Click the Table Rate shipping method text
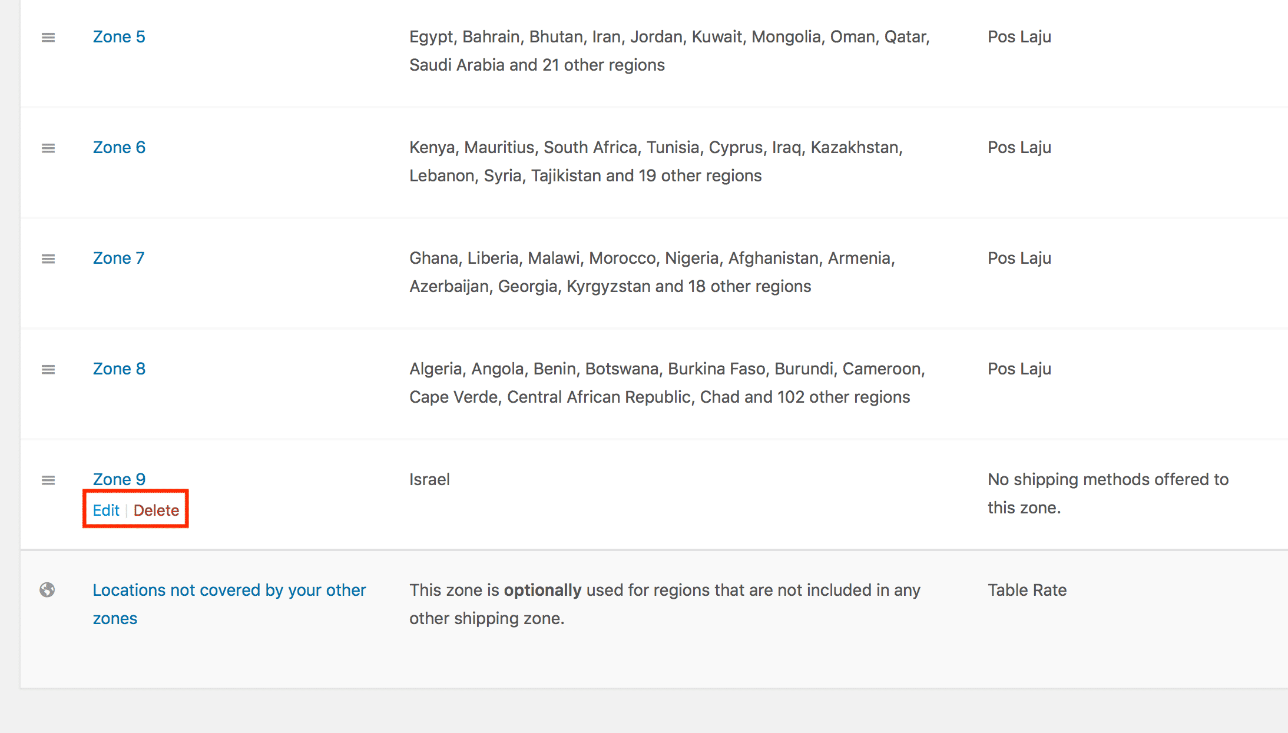 click(1027, 590)
